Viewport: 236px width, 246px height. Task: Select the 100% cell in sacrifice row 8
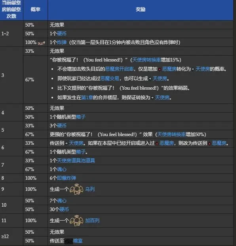coord(36,178)
